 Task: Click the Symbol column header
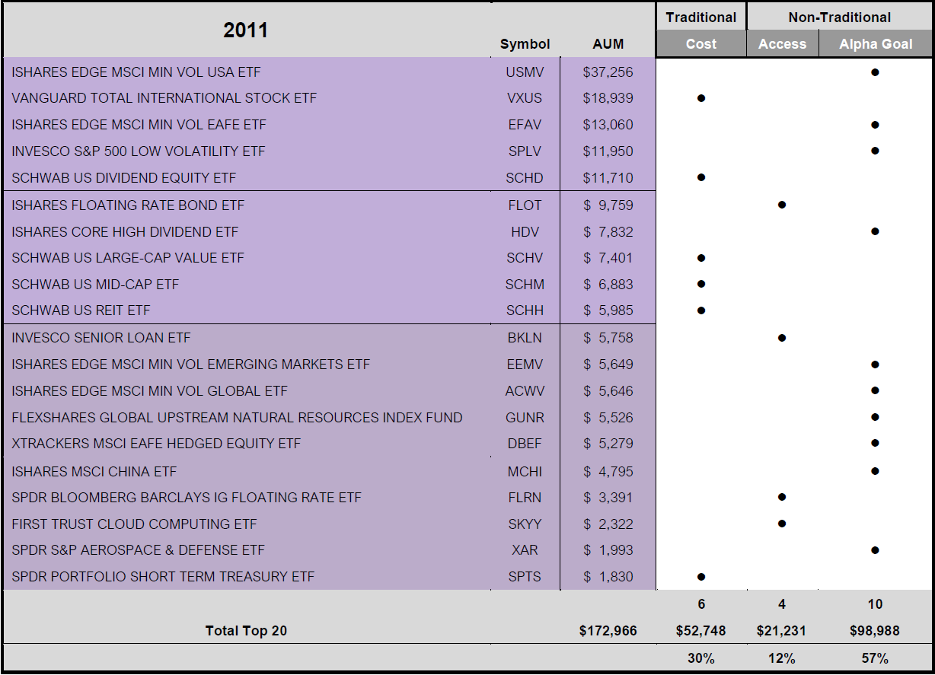525,44
